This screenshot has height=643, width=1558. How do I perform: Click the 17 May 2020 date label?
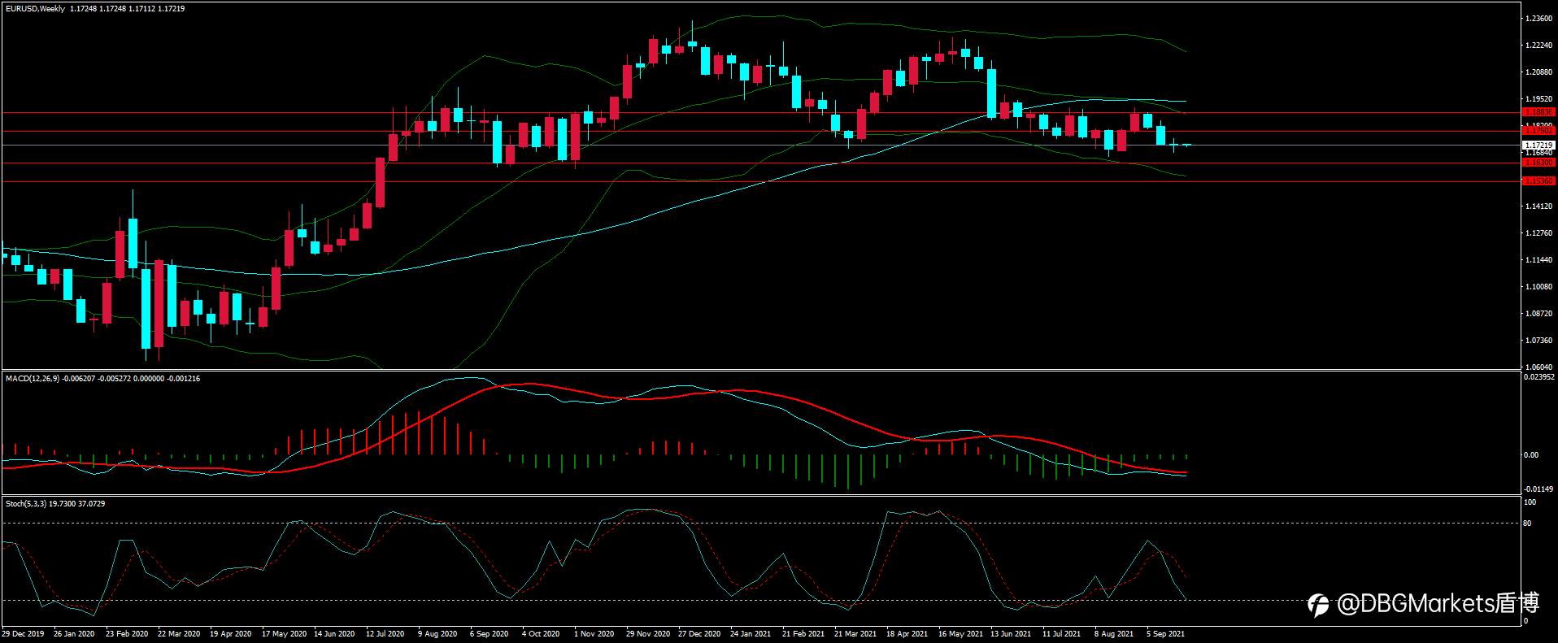point(284,633)
